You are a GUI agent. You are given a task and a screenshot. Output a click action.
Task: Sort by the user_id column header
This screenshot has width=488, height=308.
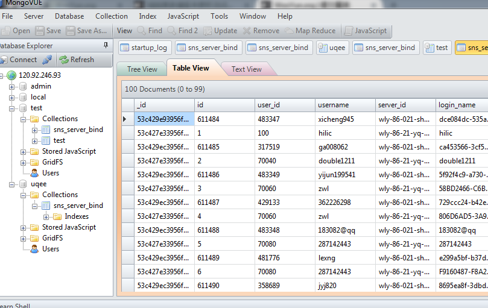[x=285, y=105]
